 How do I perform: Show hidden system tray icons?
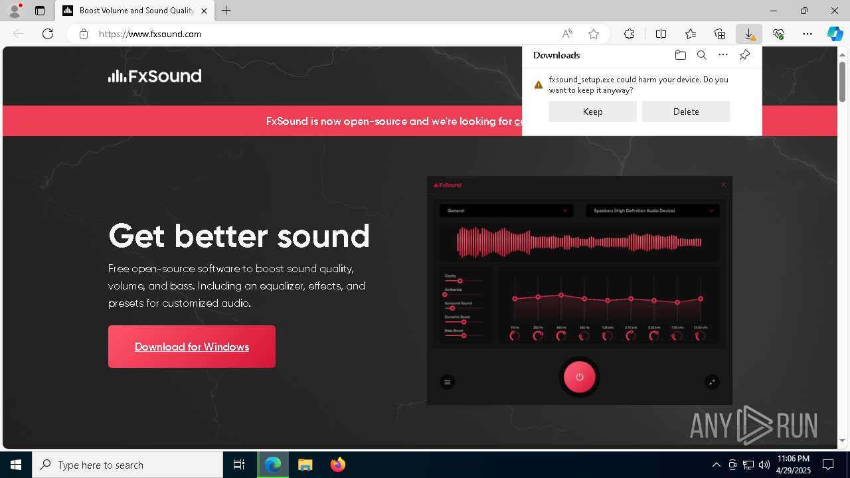click(x=716, y=465)
